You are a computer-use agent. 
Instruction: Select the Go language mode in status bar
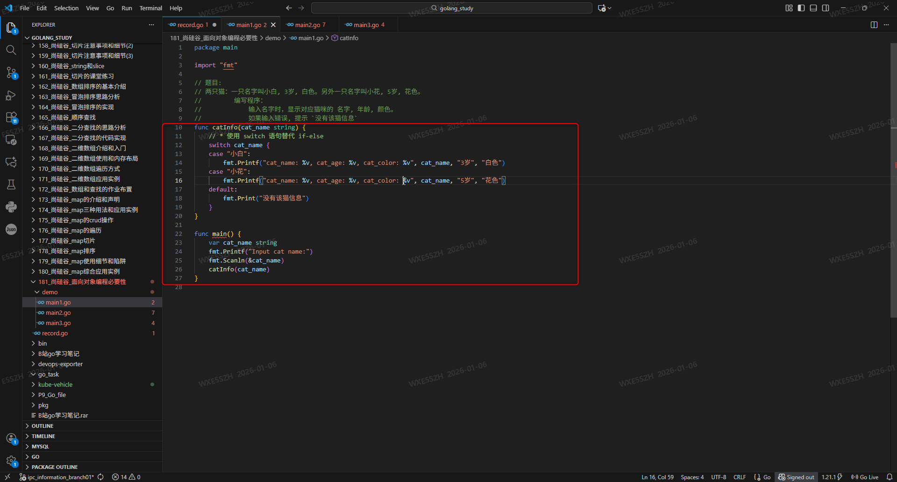(767, 477)
